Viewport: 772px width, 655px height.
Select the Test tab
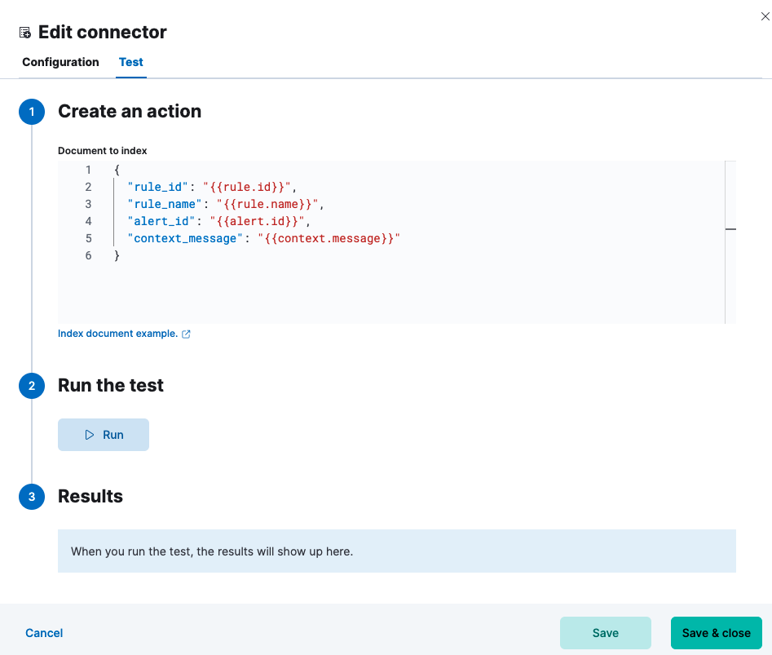click(x=130, y=62)
